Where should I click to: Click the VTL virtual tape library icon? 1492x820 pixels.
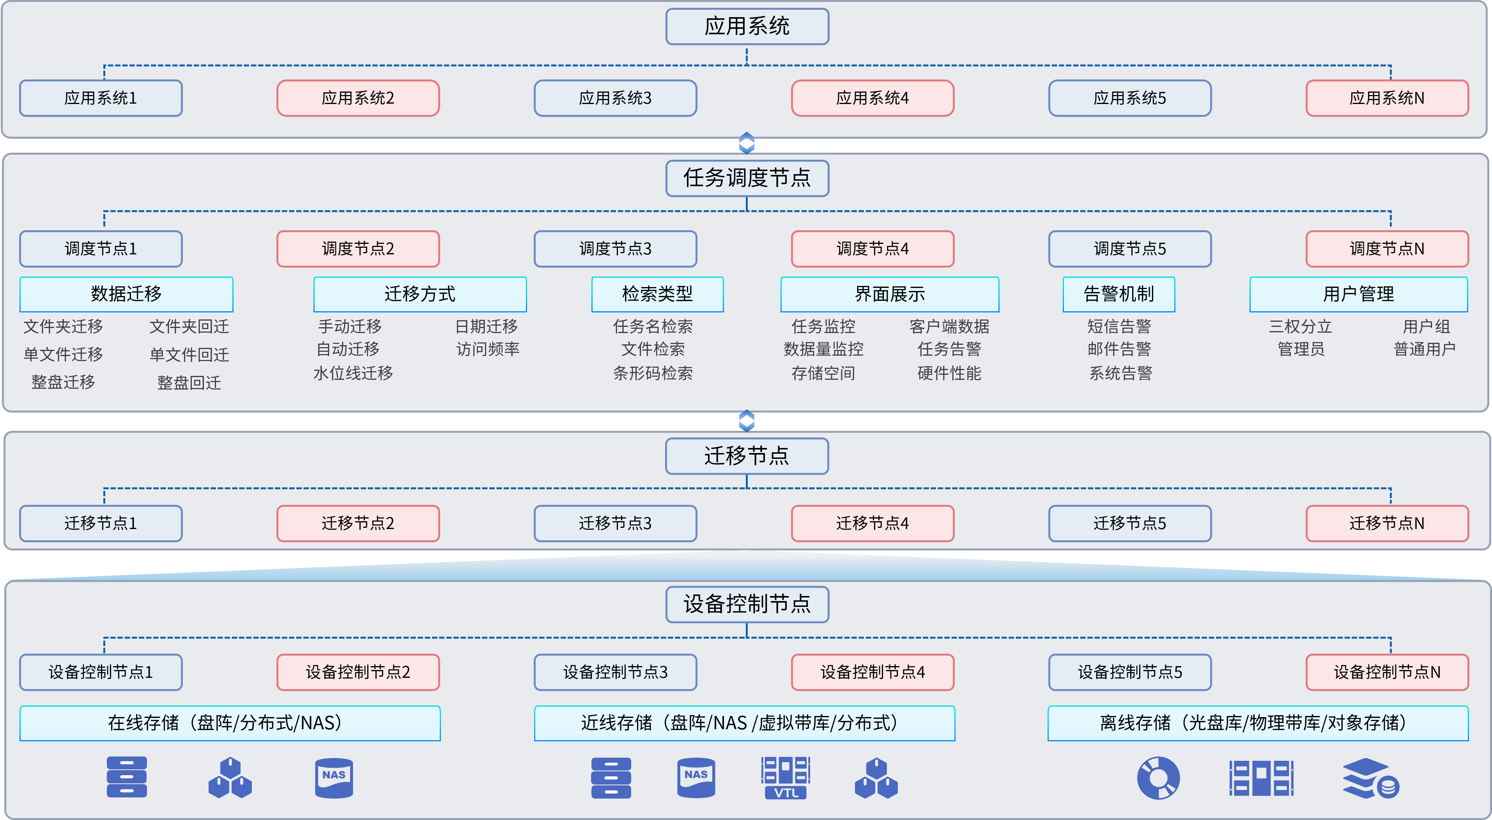[x=786, y=778]
